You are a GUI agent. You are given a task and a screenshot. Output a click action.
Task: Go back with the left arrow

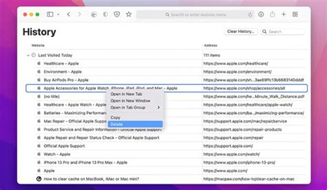click(69, 15)
